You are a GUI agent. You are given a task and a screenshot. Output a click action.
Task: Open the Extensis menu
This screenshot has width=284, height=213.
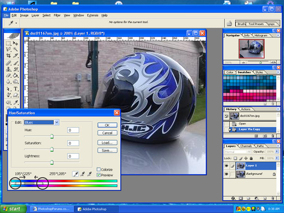tap(93, 15)
